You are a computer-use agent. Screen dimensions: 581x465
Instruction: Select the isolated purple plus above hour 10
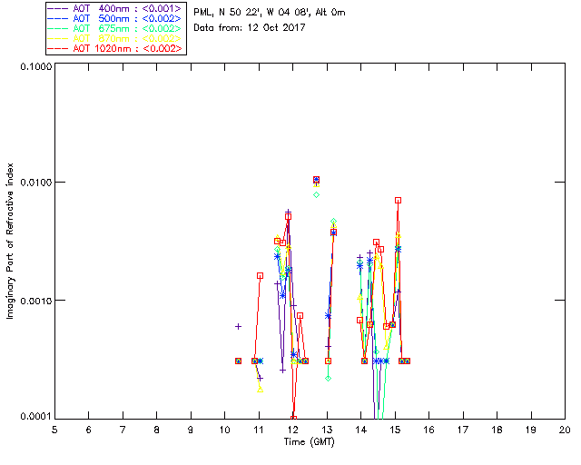click(238, 327)
